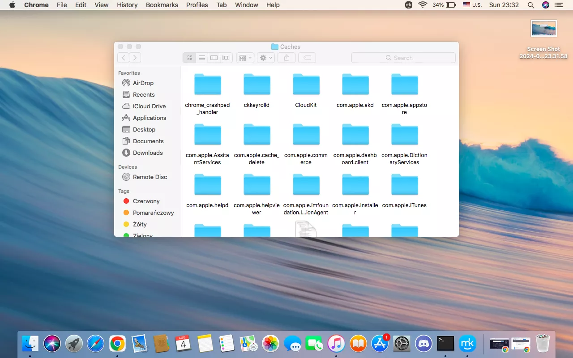Click the Edit Tags toolbar button
Screen dimensions: 573x358
pyautogui.click(x=307, y=58)
